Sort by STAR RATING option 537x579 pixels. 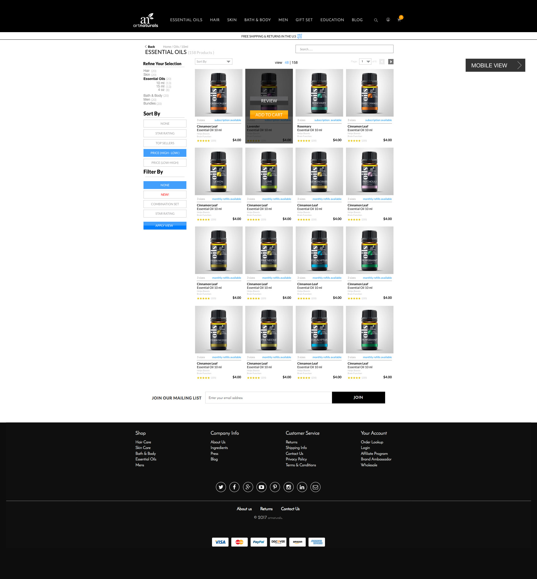coord(165,133)
